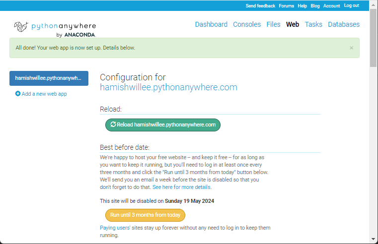The image size is (378, 244).
Task: Click the Send feedback link
Action: pos(260,6)
